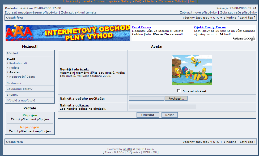The width and height of the screenshot is (259, 156).
Task: Click the AAA internetový obchod banner
Action: coord(67,33)
